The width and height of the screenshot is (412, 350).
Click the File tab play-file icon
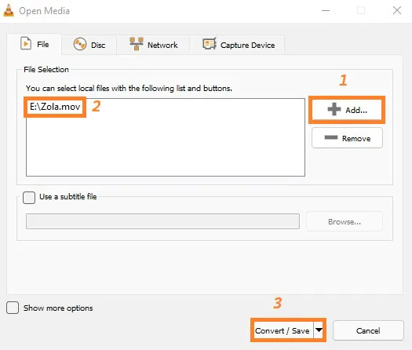click(x=26, y=43)
